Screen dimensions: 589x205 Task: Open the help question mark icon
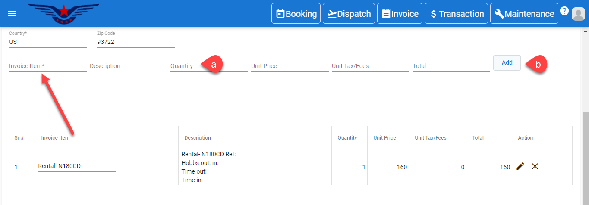564,11
